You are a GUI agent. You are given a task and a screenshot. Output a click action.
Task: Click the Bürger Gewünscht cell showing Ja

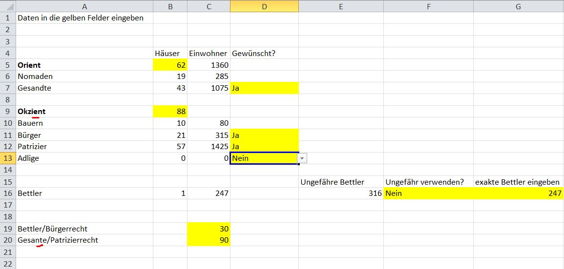[264, 135]
